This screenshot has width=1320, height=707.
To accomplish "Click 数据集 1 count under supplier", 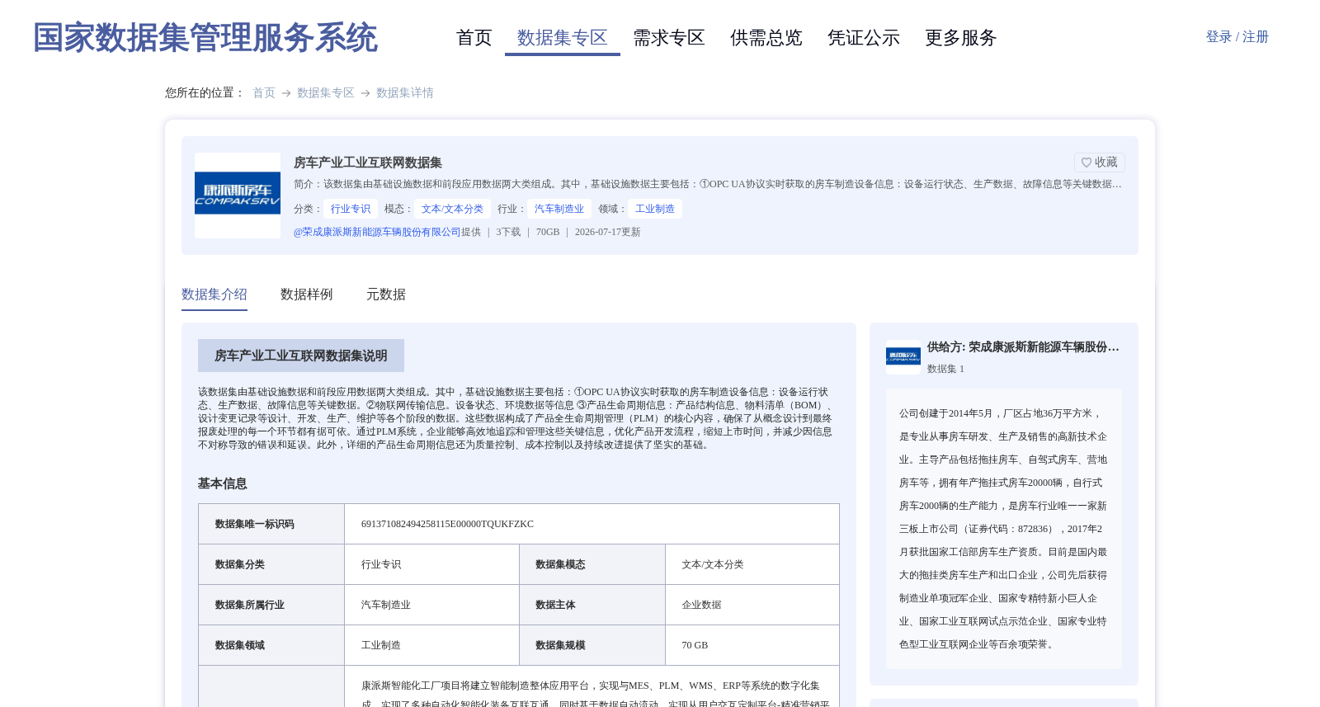I will click(945, 369).
